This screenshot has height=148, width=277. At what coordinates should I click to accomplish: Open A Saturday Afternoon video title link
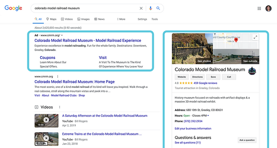[105, 116]
